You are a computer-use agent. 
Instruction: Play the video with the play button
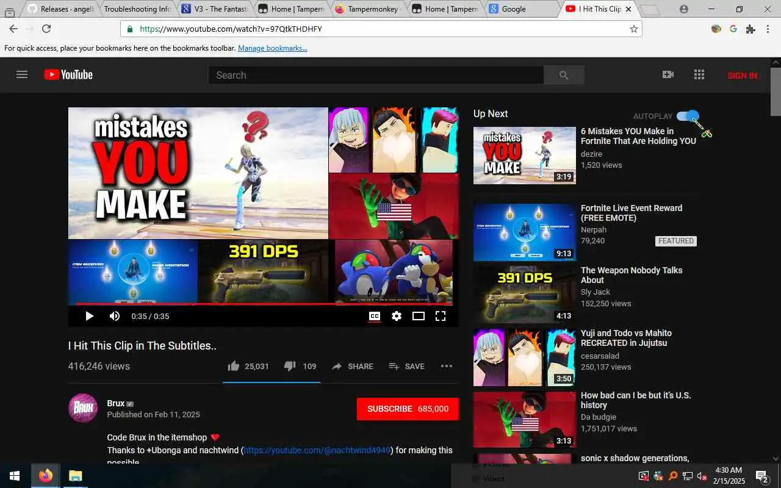pos(89,316)
